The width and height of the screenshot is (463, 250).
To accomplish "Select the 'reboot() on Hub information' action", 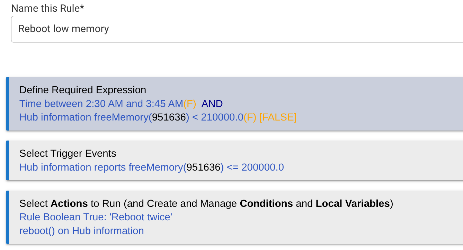I will pos(81,231).
